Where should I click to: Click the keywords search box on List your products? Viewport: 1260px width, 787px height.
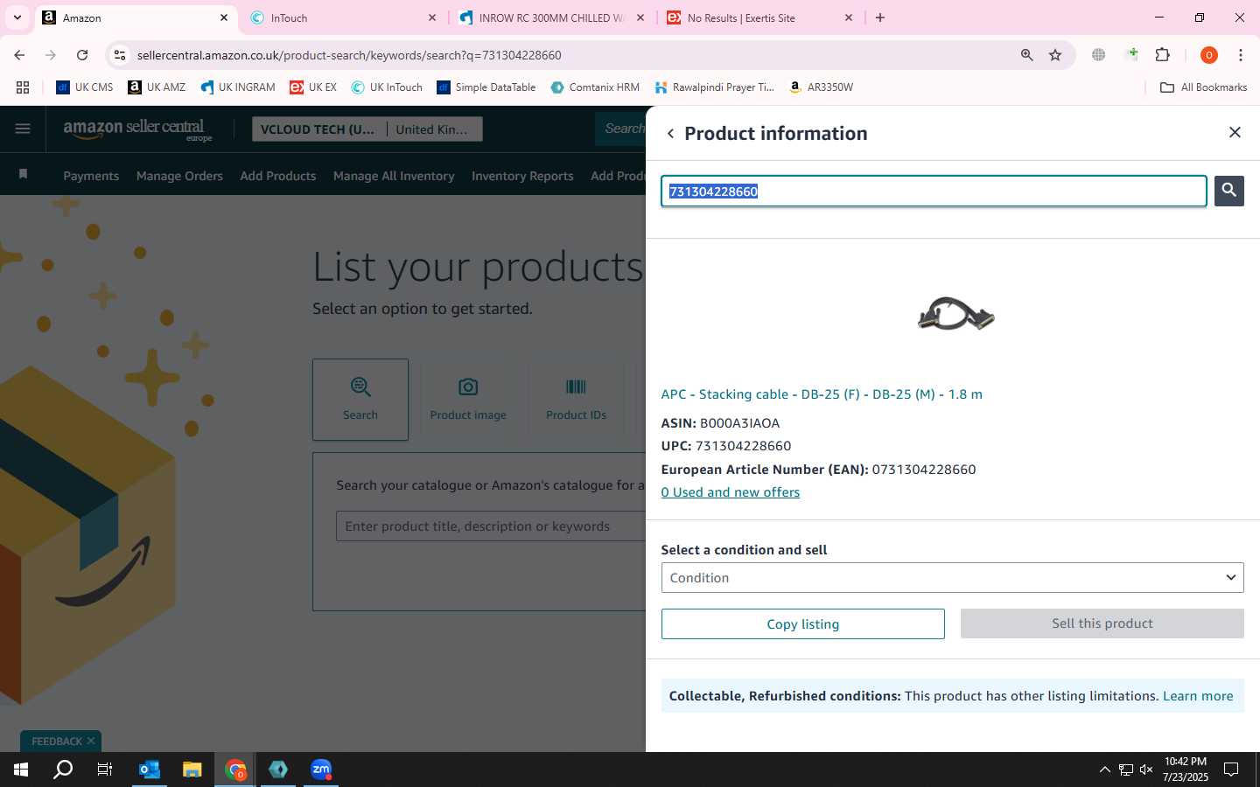click(491, 526)
